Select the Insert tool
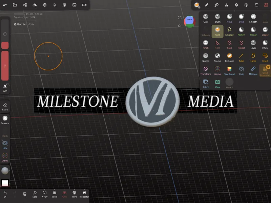The image size is (271, 203). tap(265, 58)
